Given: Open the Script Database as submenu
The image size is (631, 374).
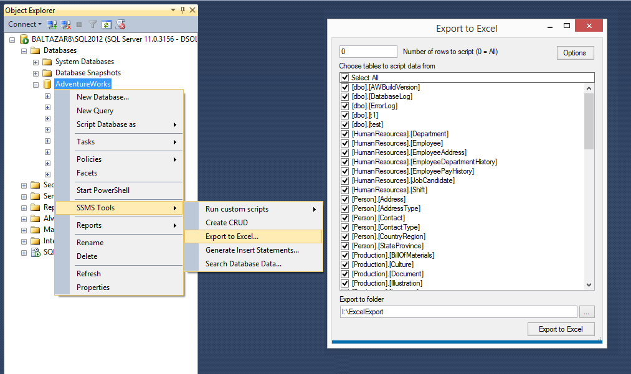Looking at the screenshot, I should click(119, 124).
